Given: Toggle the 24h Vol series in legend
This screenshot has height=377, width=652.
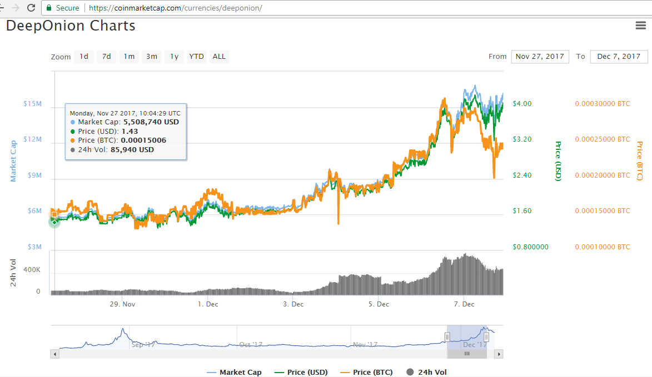Looking at the screenshot, I should coord(427,372).
